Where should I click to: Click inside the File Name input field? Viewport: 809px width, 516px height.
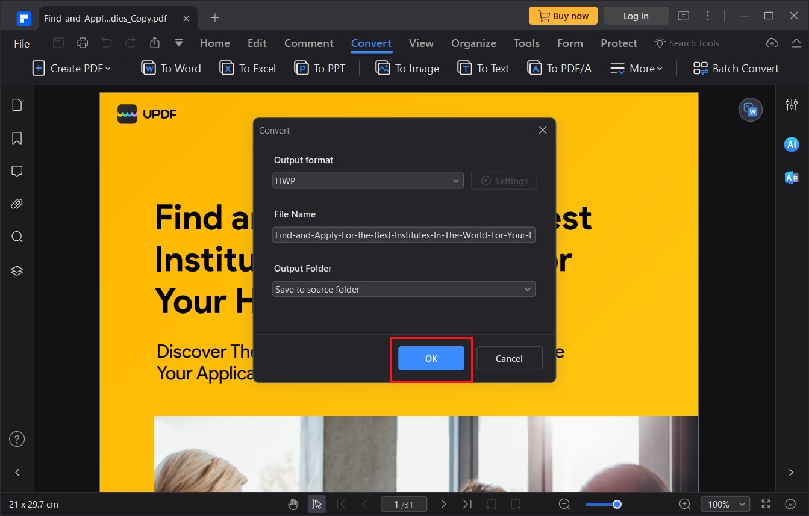tap(404, 235)
